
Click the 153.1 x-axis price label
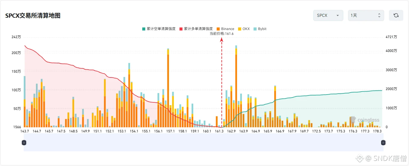[122, 131]
